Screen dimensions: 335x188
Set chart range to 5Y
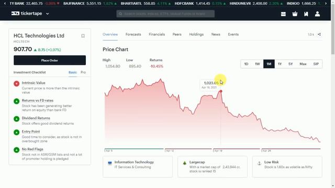coord(291,64)
